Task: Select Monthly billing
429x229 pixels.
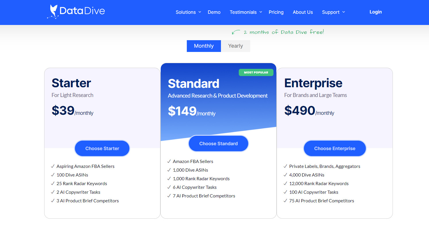Action: click(204, 46)
